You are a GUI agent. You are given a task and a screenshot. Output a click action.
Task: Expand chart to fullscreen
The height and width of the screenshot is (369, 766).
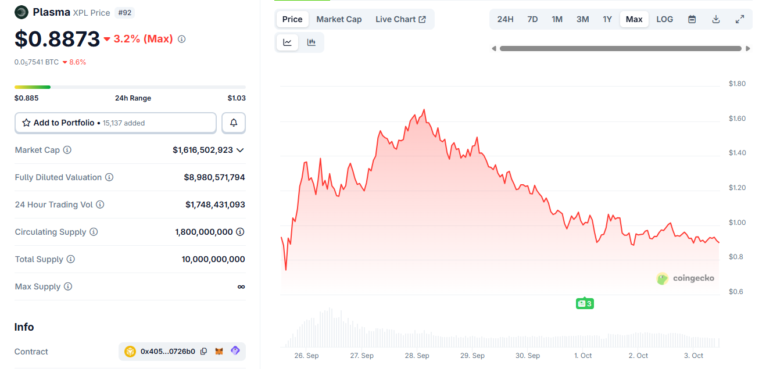click(740, 19)
